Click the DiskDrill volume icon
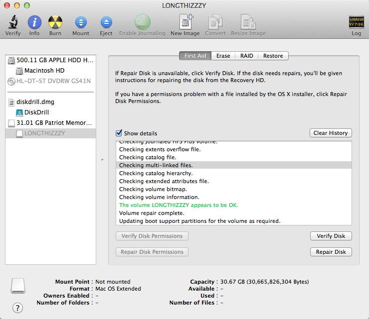 pos(19,112)
